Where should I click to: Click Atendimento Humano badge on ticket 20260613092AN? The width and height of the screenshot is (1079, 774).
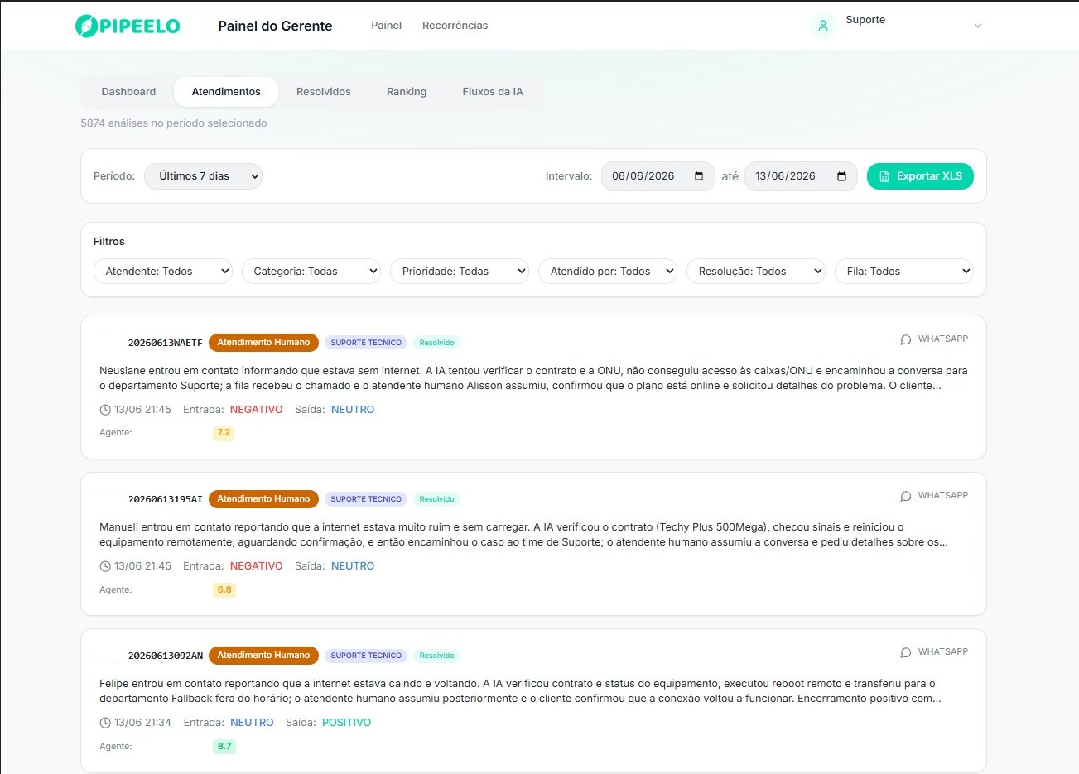263,656
